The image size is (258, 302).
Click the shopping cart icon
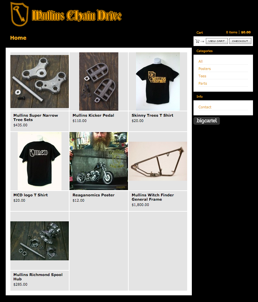pyautogui.click(x=198, y=41)
